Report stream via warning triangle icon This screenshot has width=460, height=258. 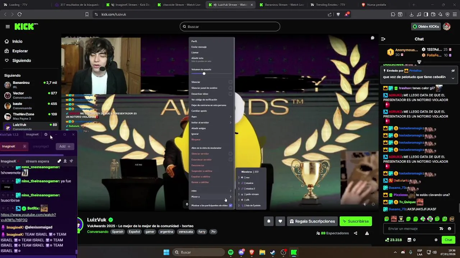pyautogui.click(x=367, y=233)
